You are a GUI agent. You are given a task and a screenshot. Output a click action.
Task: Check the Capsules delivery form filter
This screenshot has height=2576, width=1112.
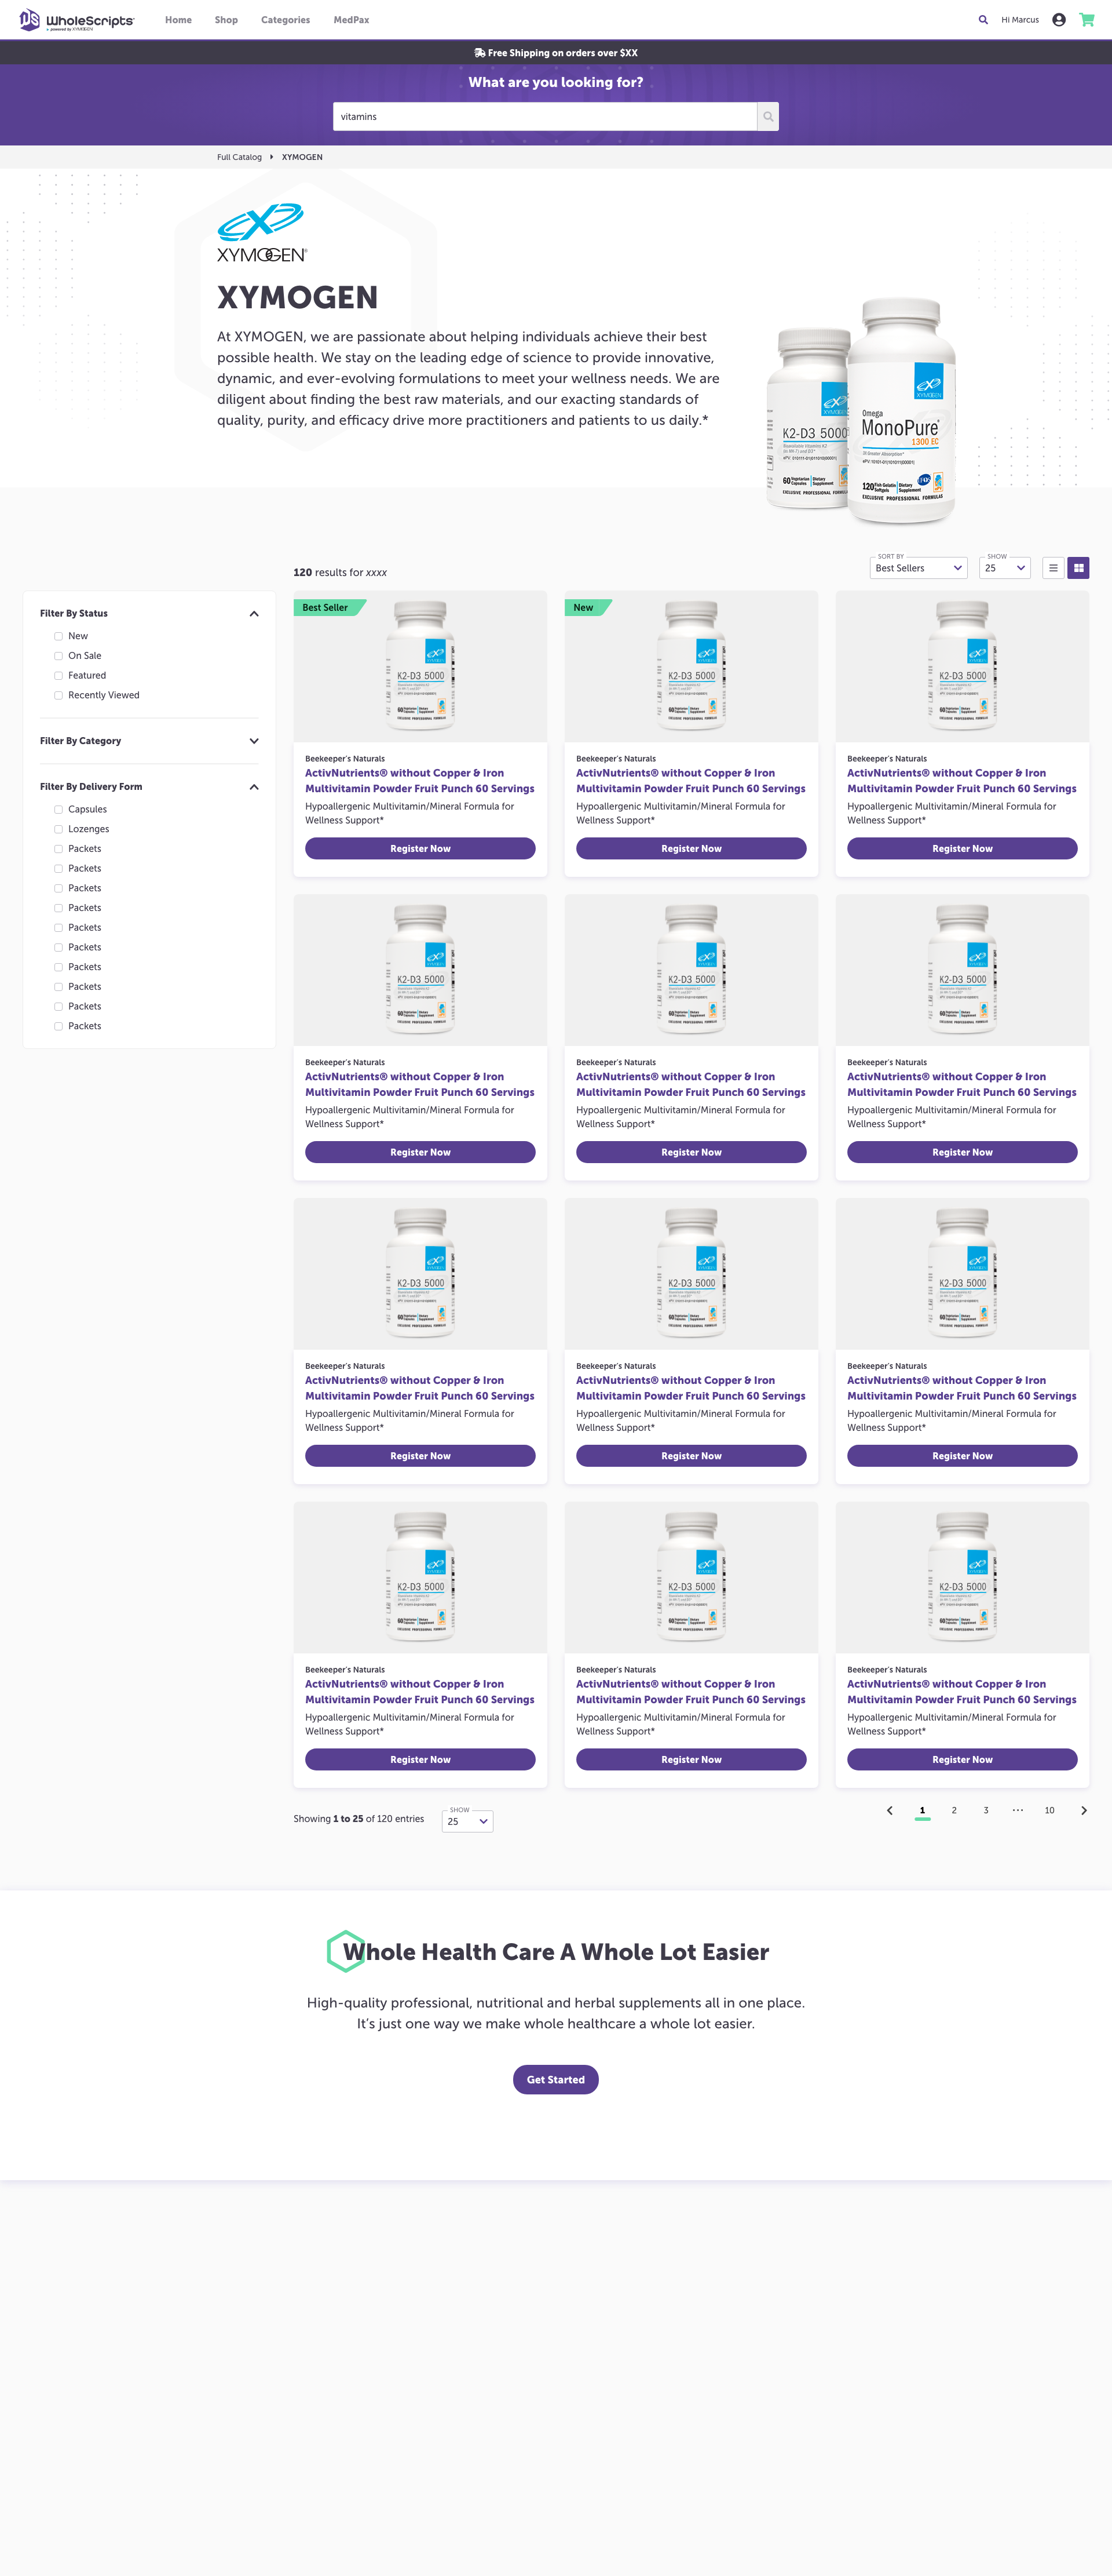point(58,809)
